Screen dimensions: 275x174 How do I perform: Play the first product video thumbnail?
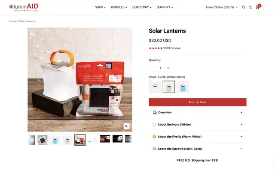(105, 139)
